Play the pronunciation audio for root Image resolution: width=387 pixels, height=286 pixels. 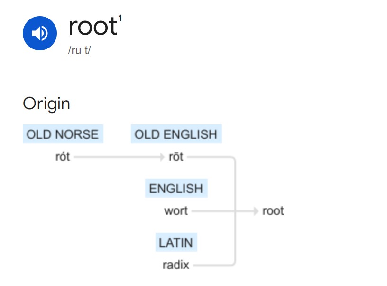tap(40, 33)
